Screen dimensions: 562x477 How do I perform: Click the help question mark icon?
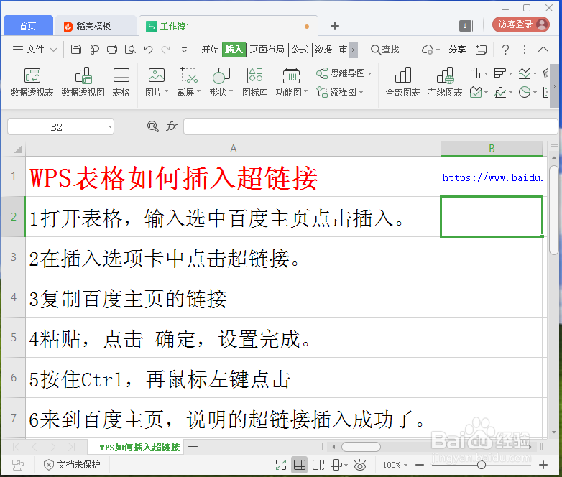tap(505, 50)
